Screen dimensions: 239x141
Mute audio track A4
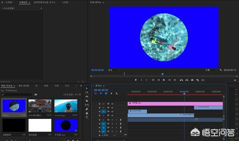[112, 131]
